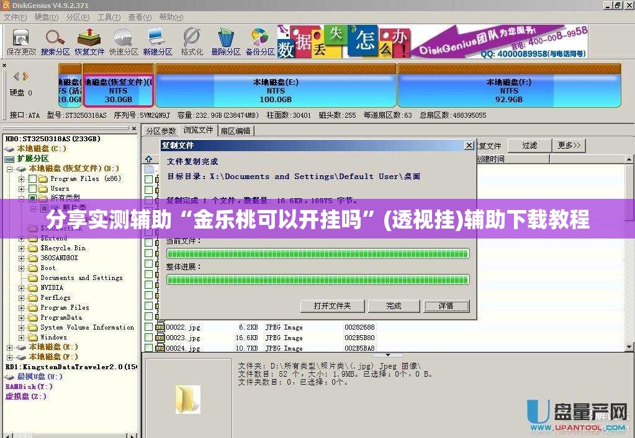
Task: Select the 本地磁盘(C:) drive icon in tree
Action: (x=9, y=149)
